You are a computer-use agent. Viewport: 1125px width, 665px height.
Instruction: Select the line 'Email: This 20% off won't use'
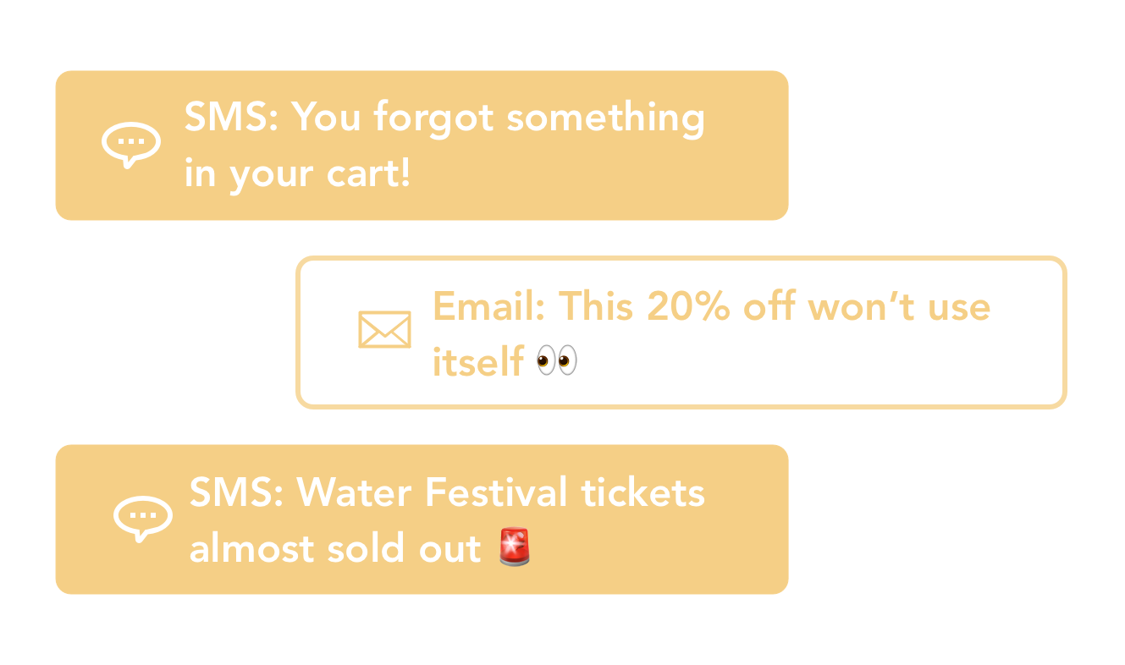click(x=711, y=305)
